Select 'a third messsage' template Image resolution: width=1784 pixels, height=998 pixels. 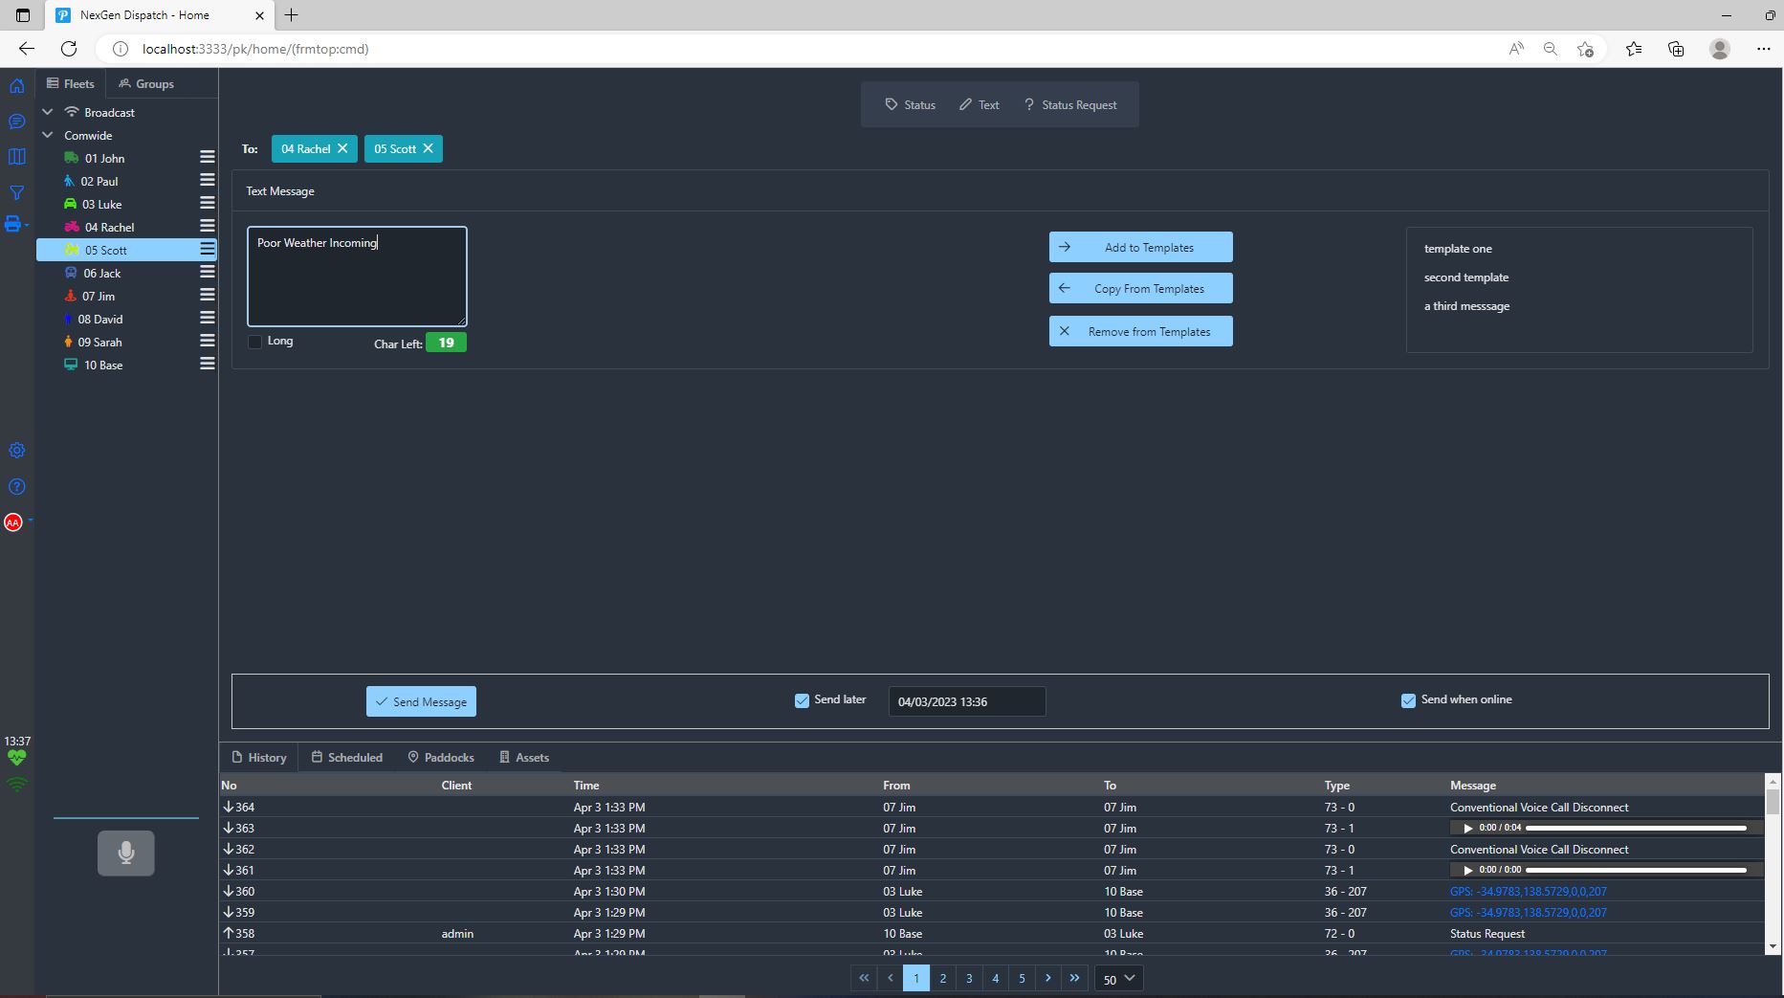1466,305
